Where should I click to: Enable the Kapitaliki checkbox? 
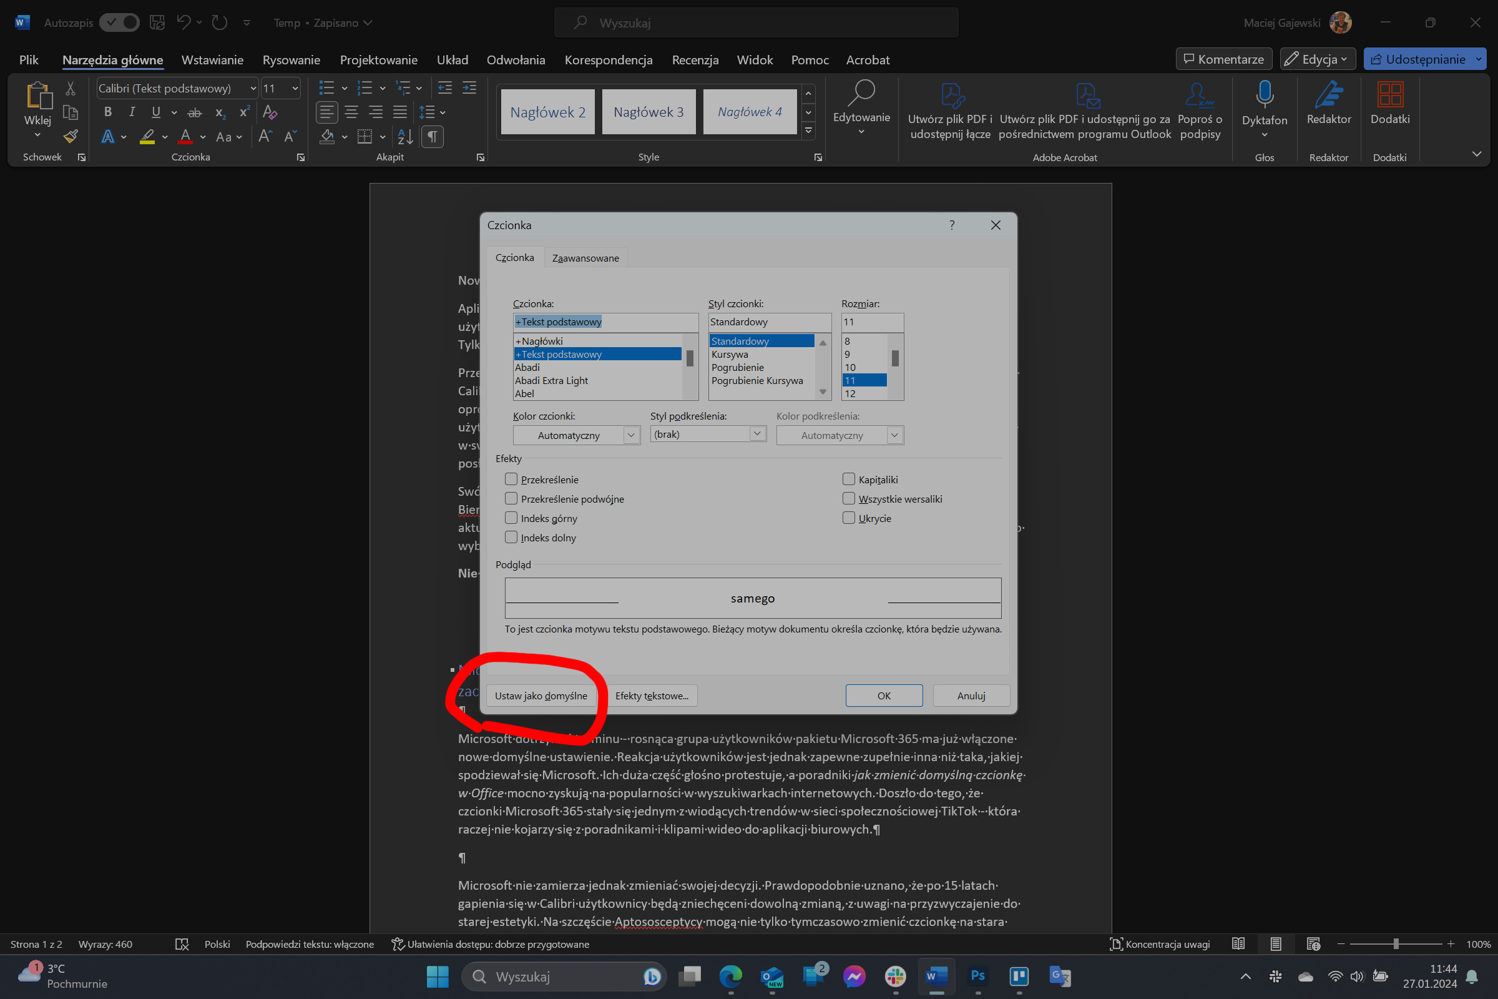point(848,479)
